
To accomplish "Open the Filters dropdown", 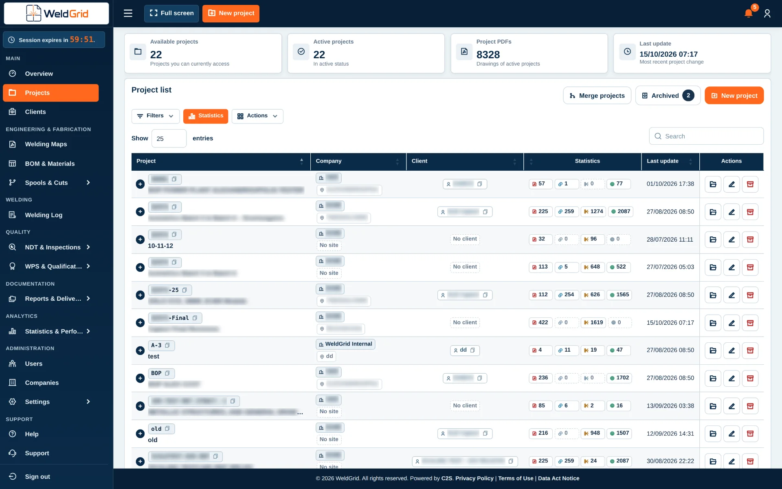I will tap(155, 116).
